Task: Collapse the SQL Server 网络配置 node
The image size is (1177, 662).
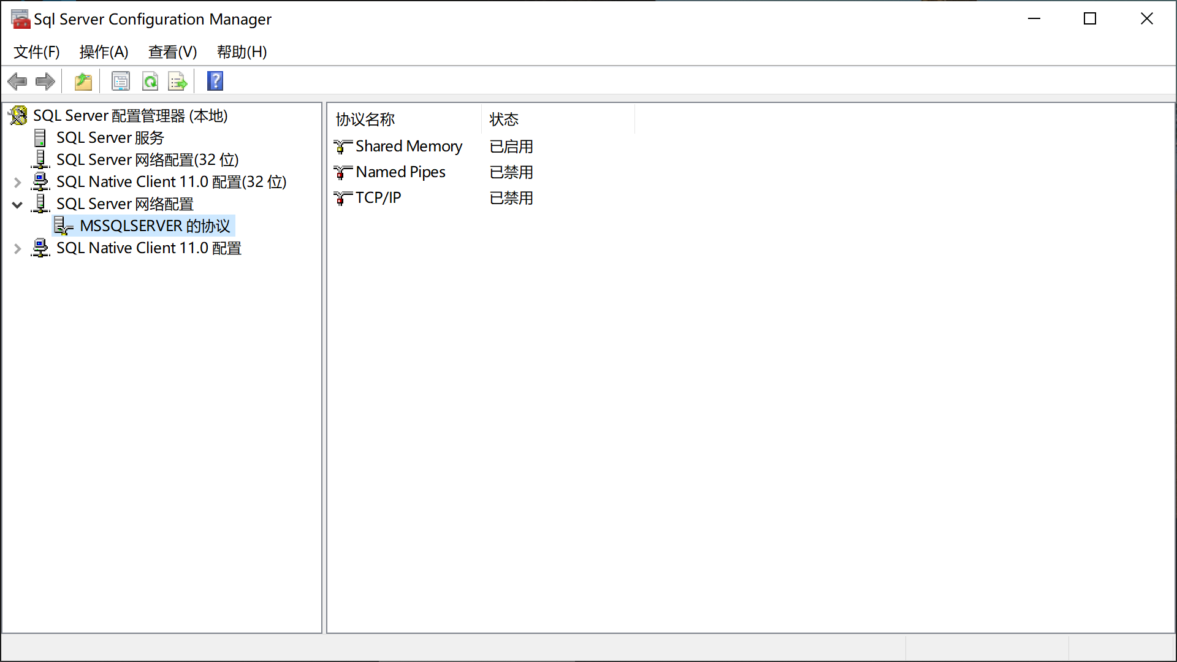Action: point(17,205)
